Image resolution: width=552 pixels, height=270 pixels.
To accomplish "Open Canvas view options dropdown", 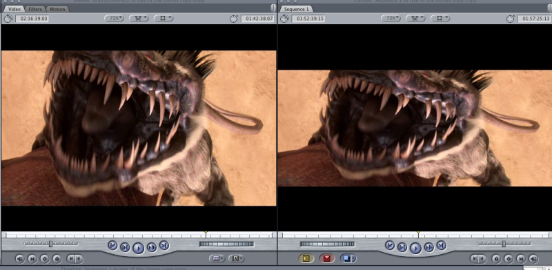I will pyautogui.click(x=440, y=18).
